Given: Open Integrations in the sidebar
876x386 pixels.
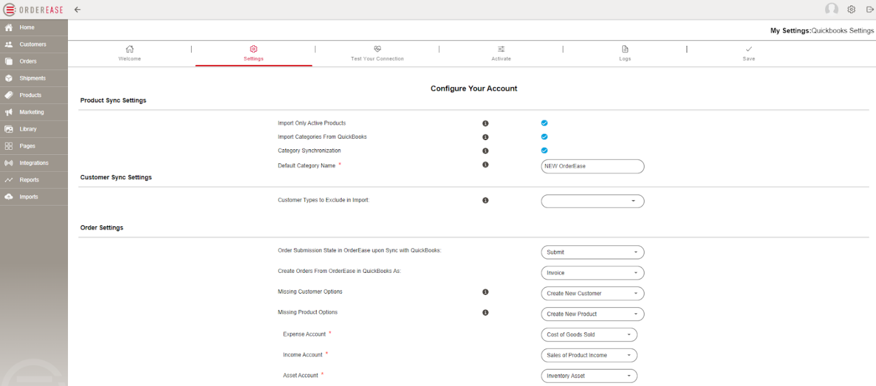Looking at the screenshot, I should (34, 163).
